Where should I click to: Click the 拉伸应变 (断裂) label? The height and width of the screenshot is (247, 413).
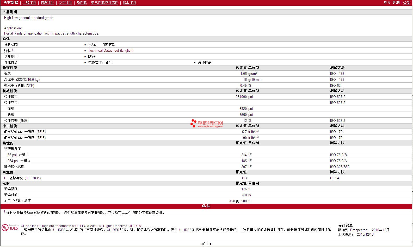click(16, 121)
